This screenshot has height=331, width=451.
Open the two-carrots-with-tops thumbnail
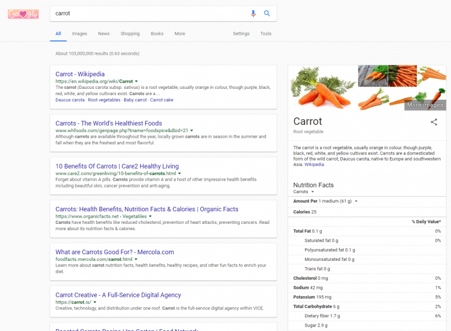[374, 99]
